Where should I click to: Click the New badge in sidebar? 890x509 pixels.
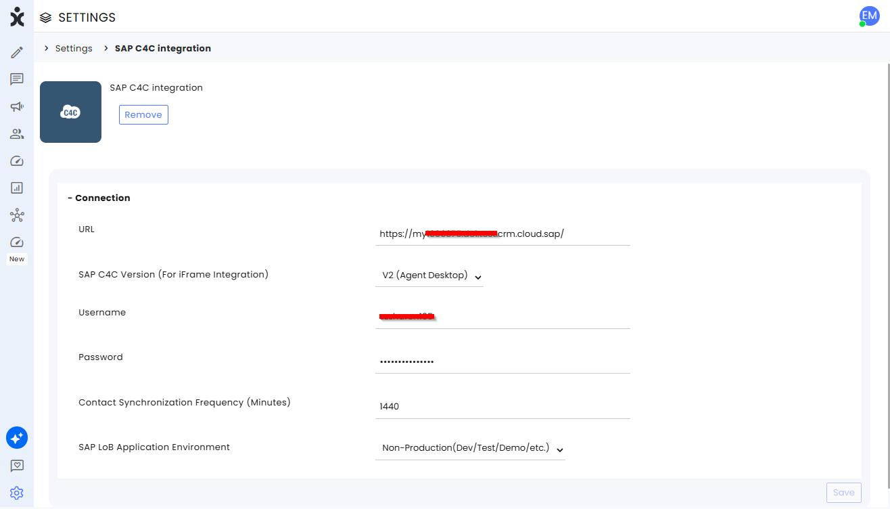click(17, 259)
